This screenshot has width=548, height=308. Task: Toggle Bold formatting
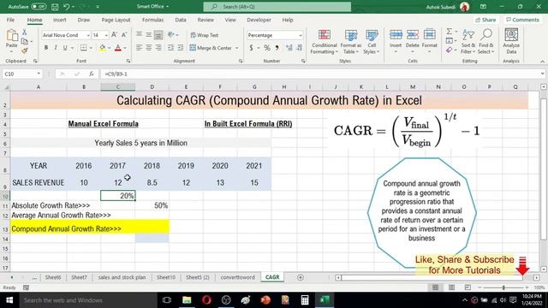tap(45, 48)
